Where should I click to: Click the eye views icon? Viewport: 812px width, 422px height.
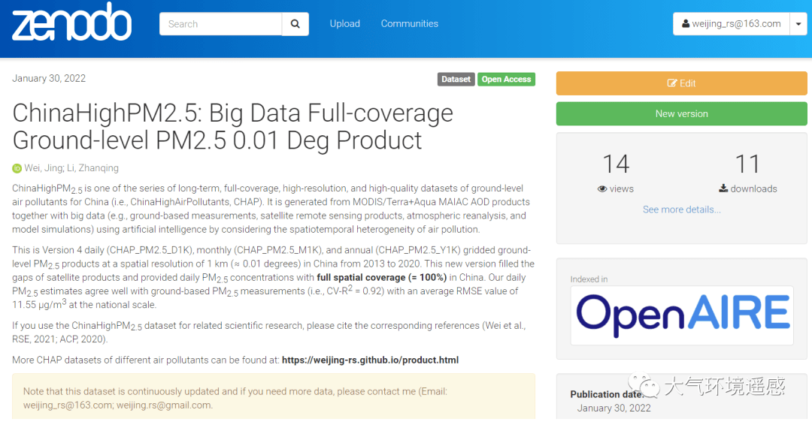coord(602,189)
